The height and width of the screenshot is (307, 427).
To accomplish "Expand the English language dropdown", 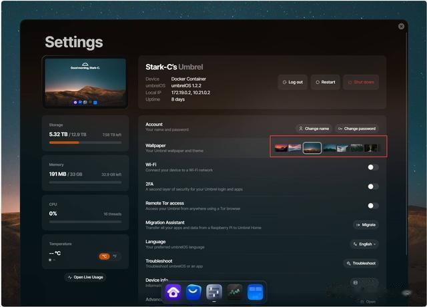I will coord(365,244).
